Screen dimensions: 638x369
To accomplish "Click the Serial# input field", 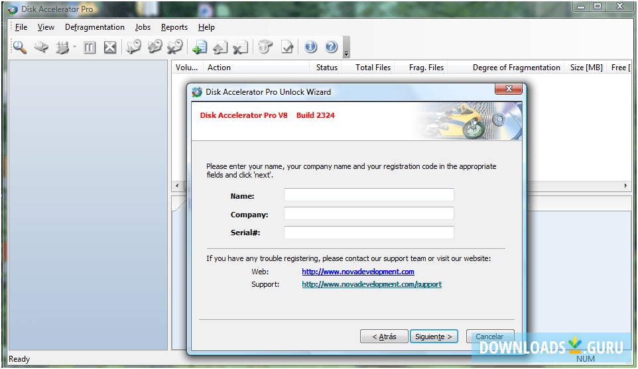I will pyautogui.click(x=369, y=233).
